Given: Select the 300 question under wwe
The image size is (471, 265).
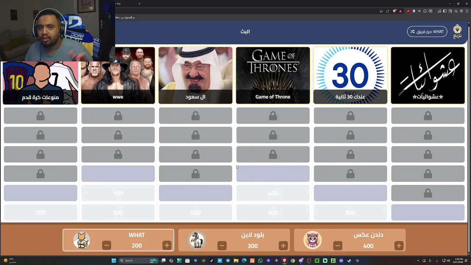Looking at the screenshot, I should point(118,213).
